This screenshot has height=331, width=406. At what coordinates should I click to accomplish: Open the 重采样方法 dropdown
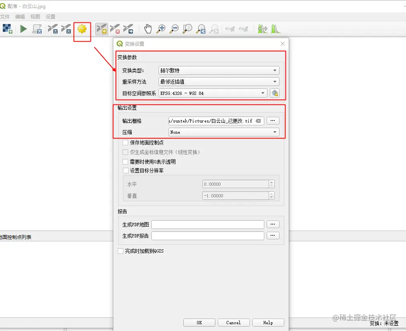pyautogui.click(x=219, y=82)
